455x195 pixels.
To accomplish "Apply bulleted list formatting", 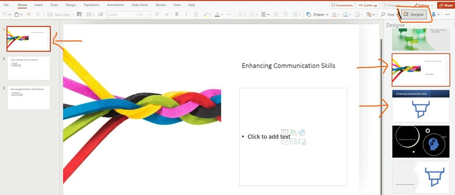I will [x=240, y=14].
